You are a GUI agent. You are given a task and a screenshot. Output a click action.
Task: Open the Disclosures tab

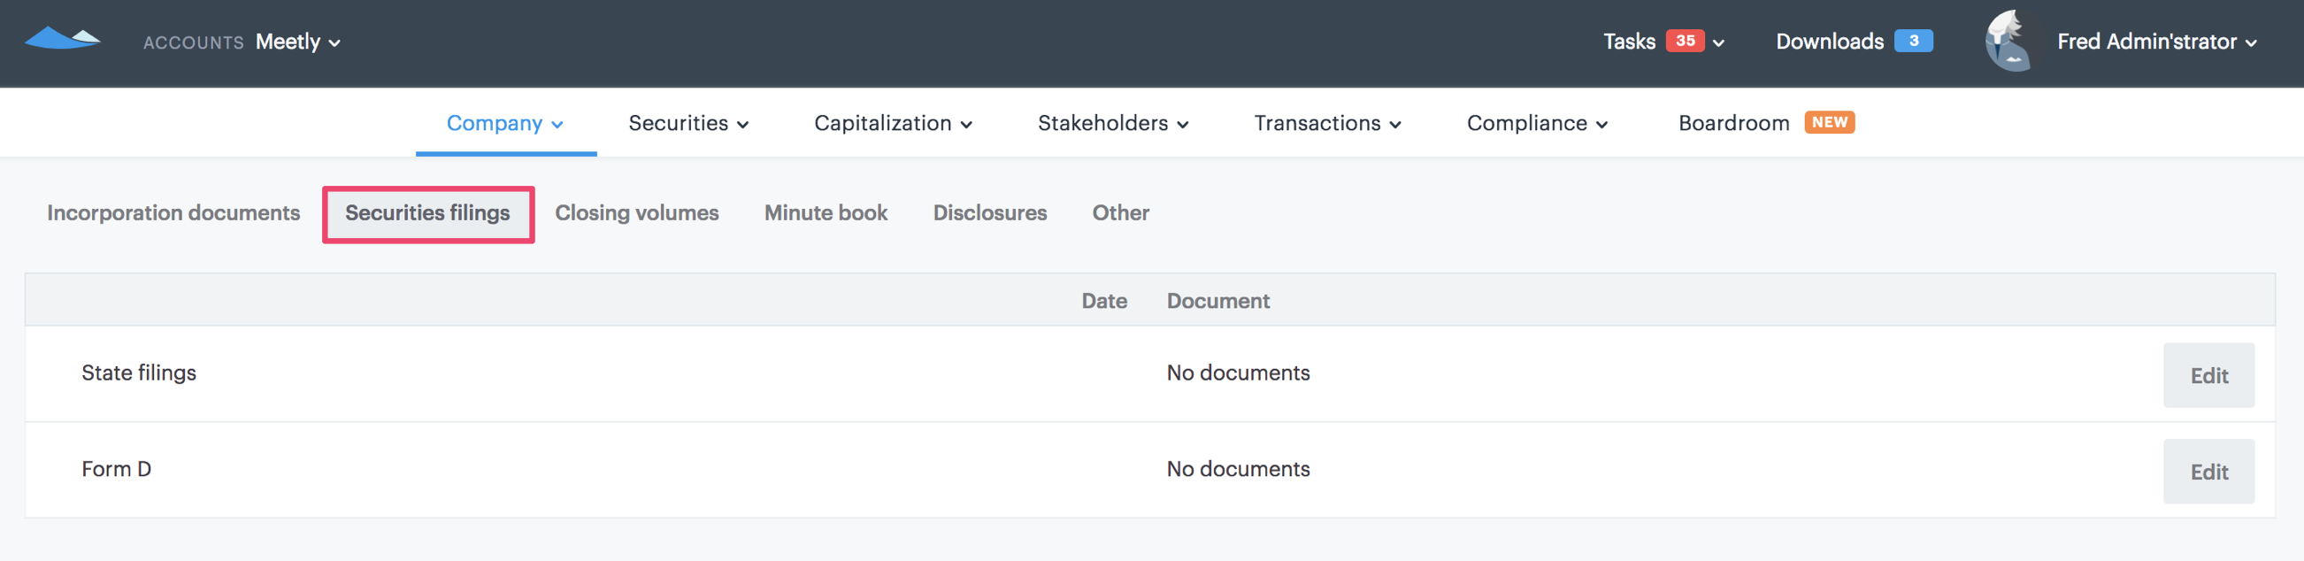(x=989, y=213)
